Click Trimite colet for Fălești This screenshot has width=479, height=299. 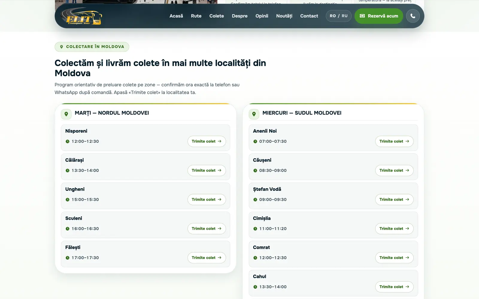pyautogui.click(x=207, y=258)
